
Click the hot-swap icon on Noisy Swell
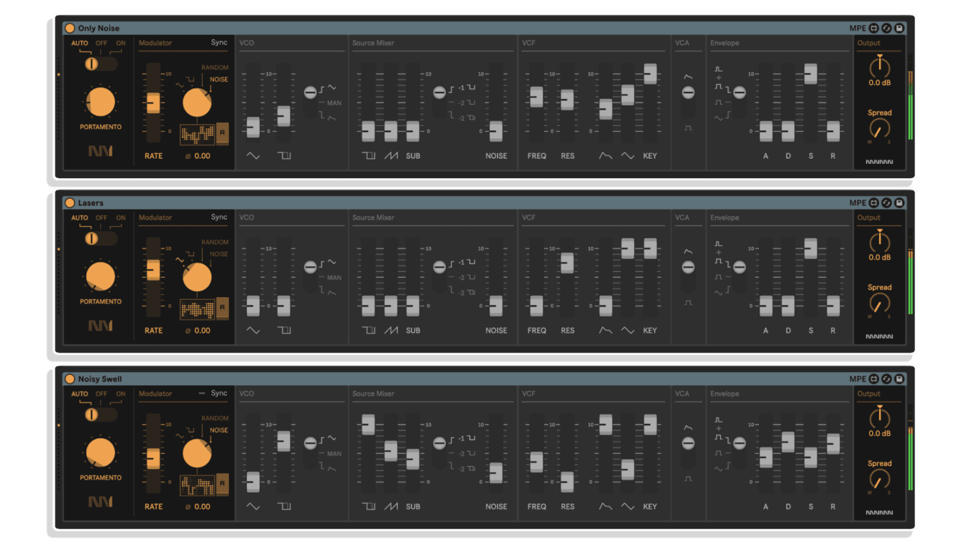[x=887, y=379]
